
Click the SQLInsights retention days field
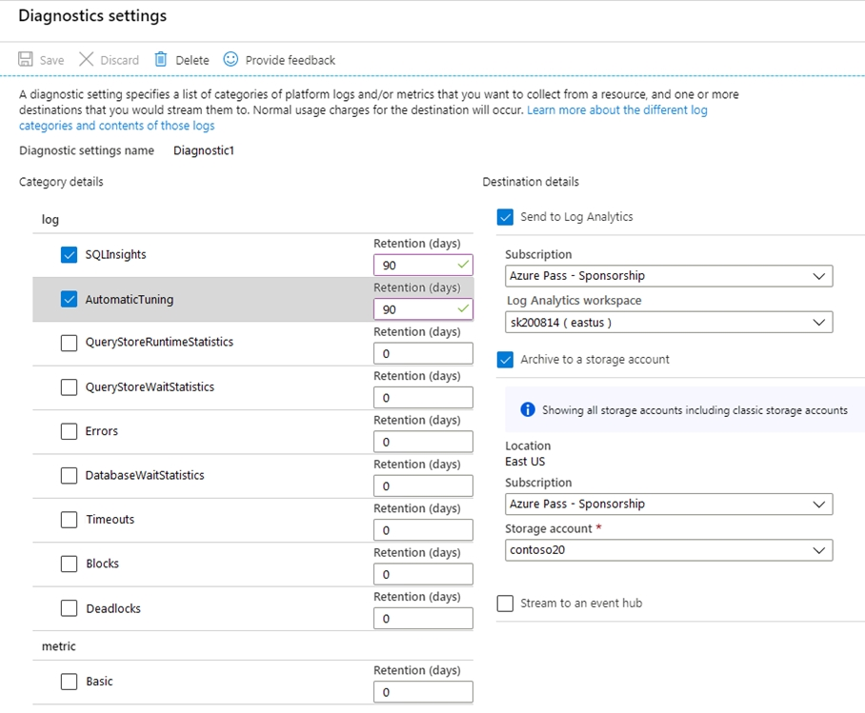click(415, 266)
